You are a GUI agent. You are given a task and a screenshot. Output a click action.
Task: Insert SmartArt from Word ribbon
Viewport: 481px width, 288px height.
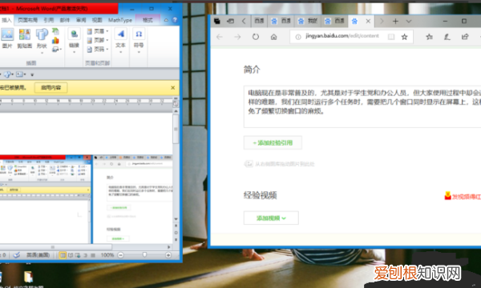pyautogui.click(x=55, y=31)
